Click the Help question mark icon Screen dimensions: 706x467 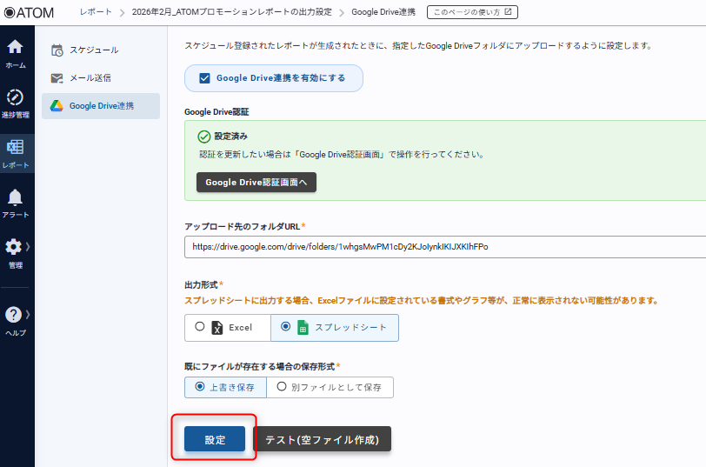tap(13, 315)
